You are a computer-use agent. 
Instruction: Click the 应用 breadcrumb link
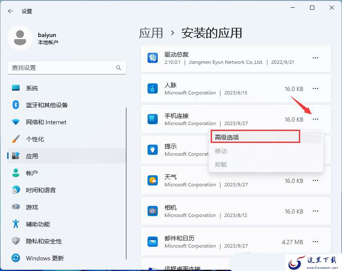point(151,33)
